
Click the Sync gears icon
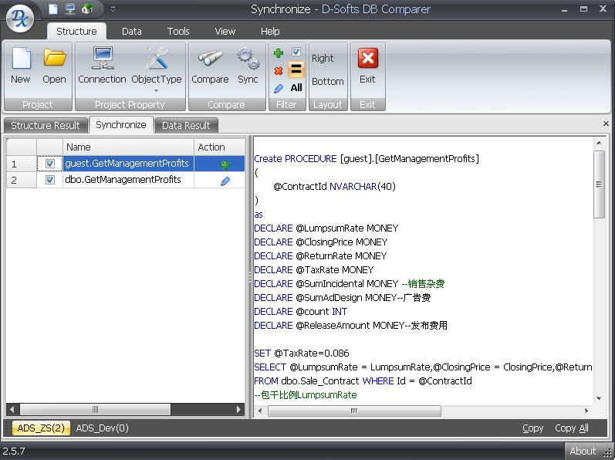pos(248,66)
